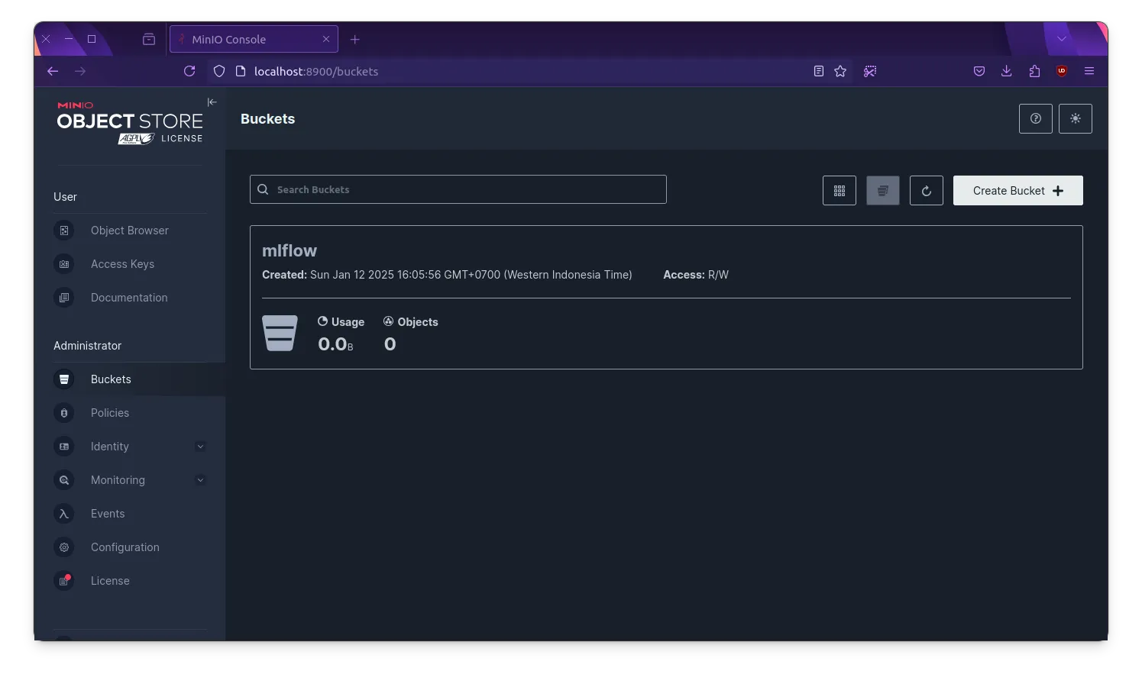1142x687 pixels.
Task: Go back with the browser back arrow
Action: click(x=53, y=71)
